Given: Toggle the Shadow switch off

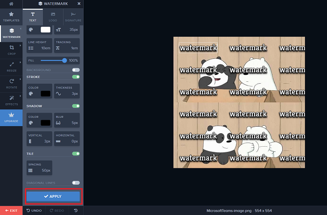Looking at the screenshot, I should pyautogui.click(x=76, y=106).
